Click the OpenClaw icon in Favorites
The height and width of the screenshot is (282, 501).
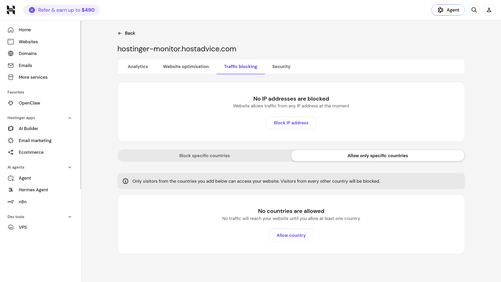tap(11, 103)
